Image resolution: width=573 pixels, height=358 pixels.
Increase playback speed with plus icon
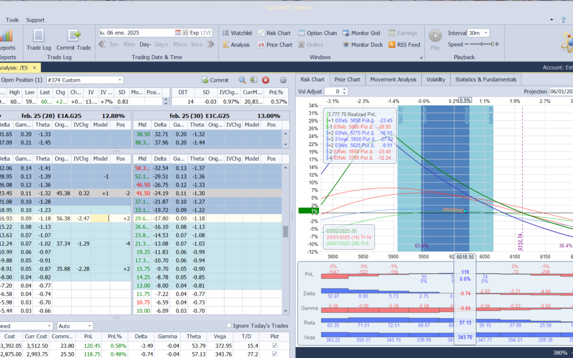pyautogui.click(x=497, y=44)
